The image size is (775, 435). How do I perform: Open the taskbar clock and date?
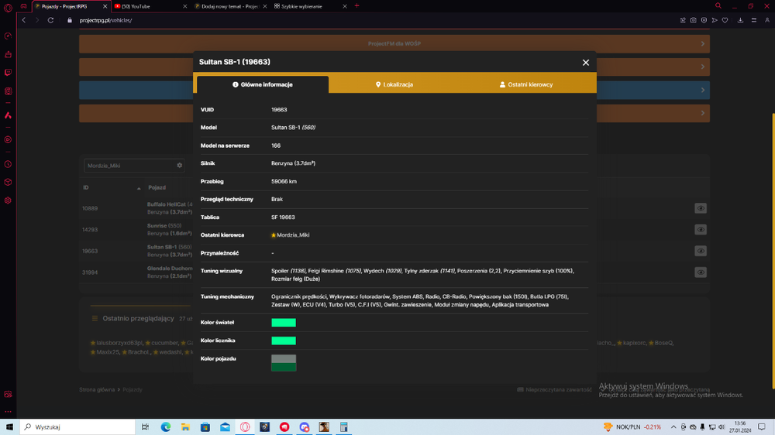tap(740, 426)
